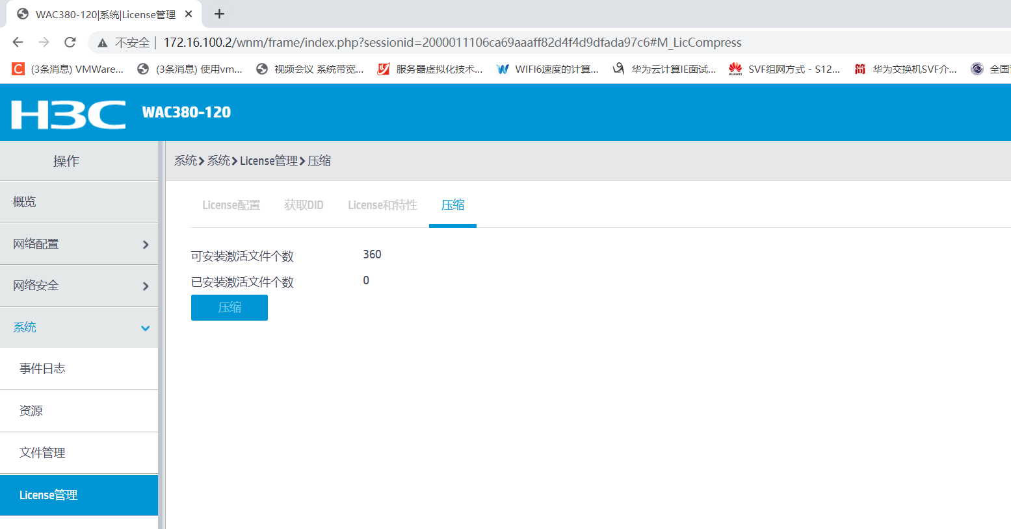Viewport: 1011px width, 529px height.
Task: Click the browser forward arrow
Action: click(44, 42)
